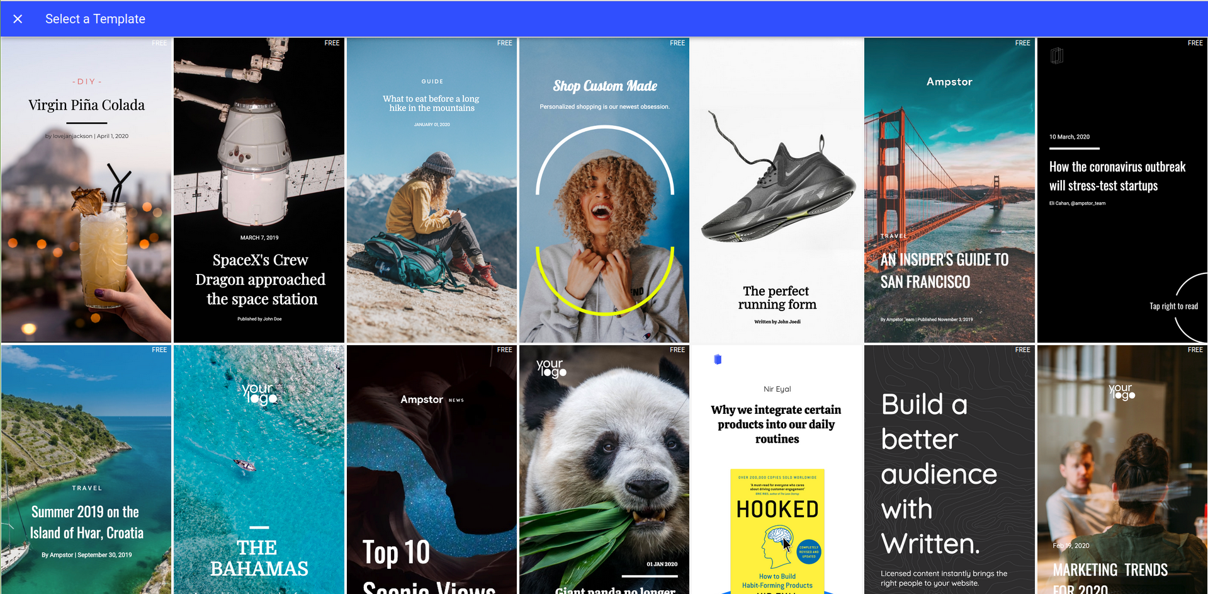Choose the SpaceX's Crew Dragon template
1208x594 pixels.
pos(259,190)
